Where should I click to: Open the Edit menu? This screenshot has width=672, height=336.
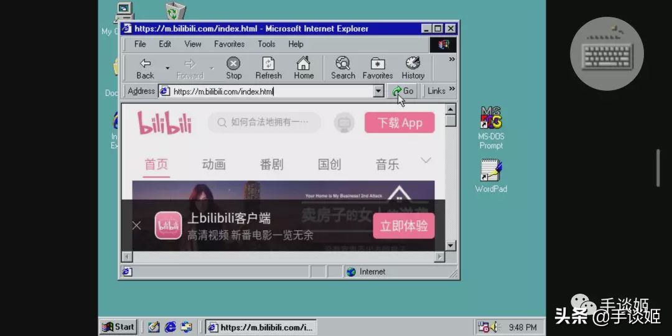coord(165,44)
